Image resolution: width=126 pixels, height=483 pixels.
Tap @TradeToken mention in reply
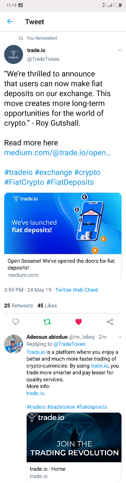69,344
